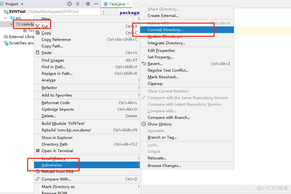Select Set Property menu item
The image size is (291, 194).
[x=187, y=57]
